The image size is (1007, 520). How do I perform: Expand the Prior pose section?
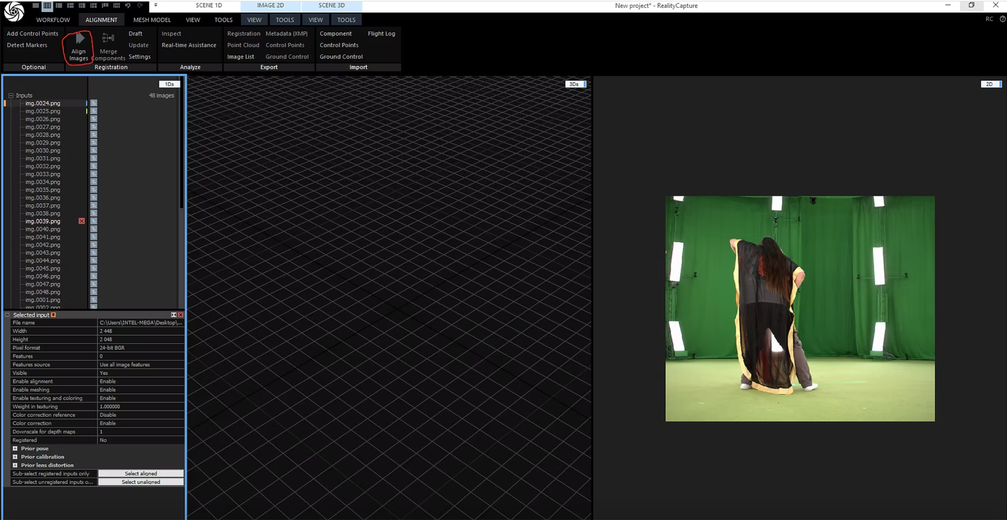[x=15, y=449]
